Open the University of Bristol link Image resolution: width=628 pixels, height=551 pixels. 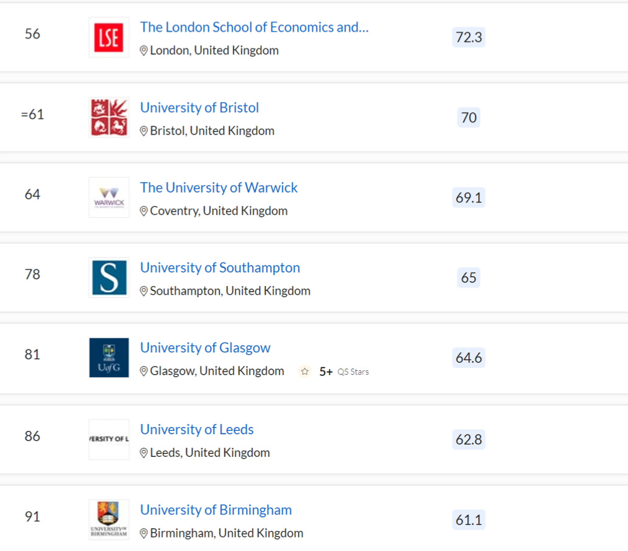[x=199, y=107]
